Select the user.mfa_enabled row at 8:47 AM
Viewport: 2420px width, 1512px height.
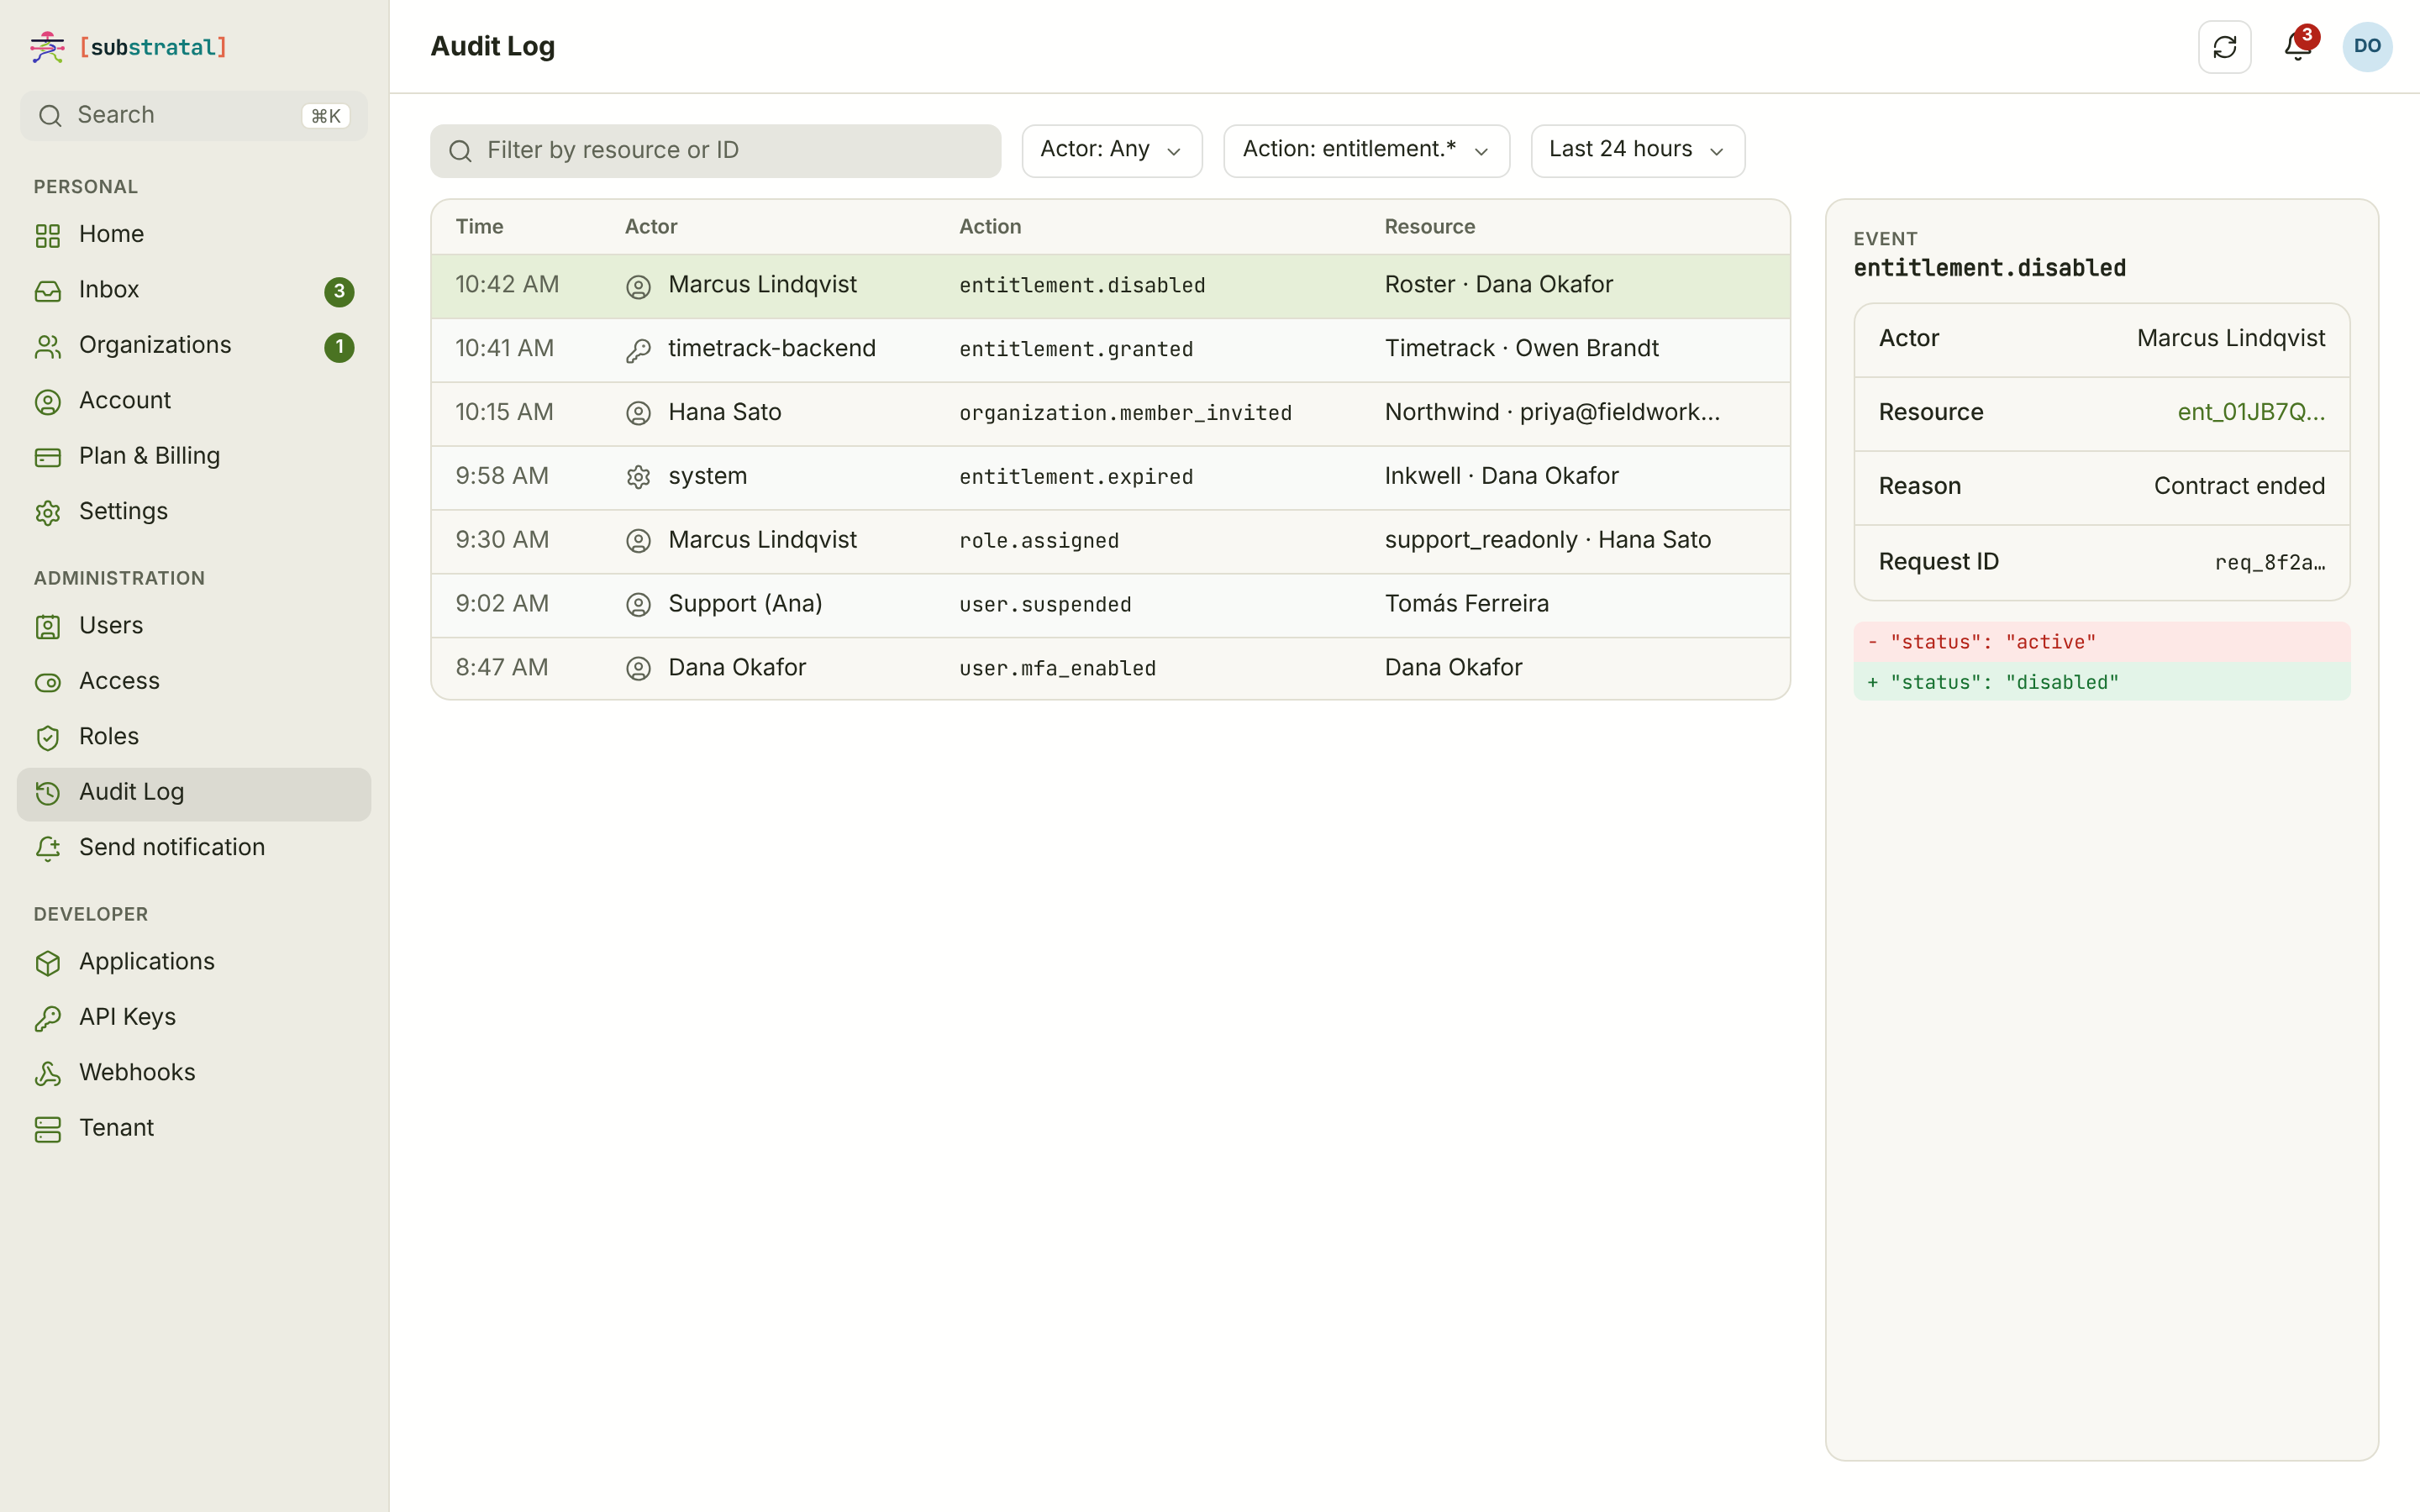click(x=1110, y=668)
